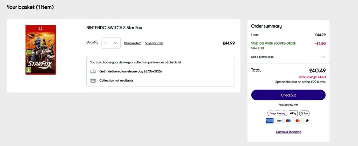Click the delivery truck icon

[93, 71]
